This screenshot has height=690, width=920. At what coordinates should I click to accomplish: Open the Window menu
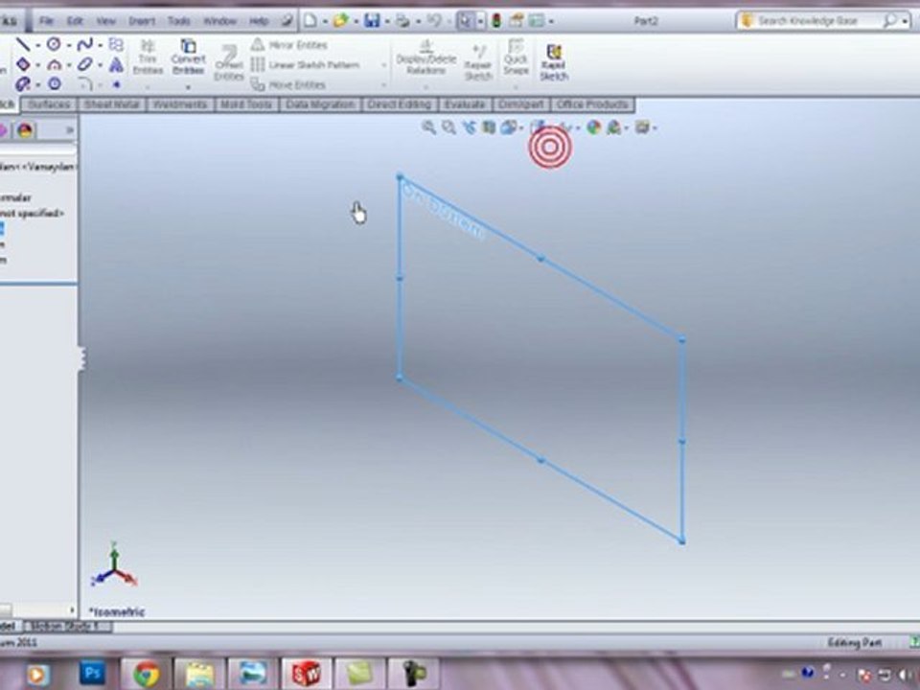pyautogui.click(x=219, y=21)
